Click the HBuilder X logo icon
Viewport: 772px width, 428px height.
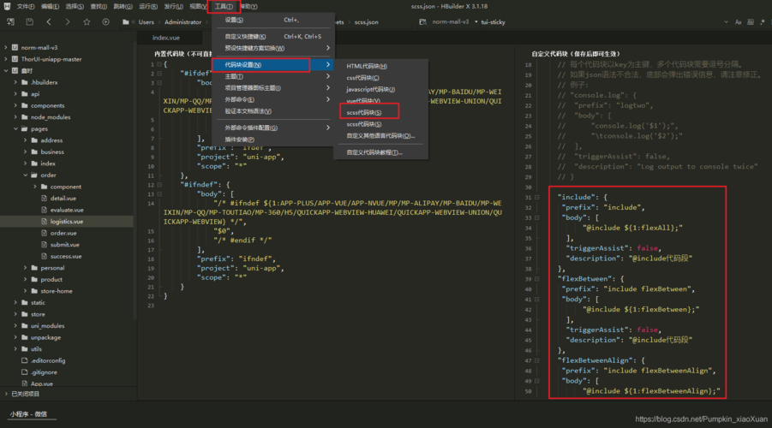[x=7, y=6]
